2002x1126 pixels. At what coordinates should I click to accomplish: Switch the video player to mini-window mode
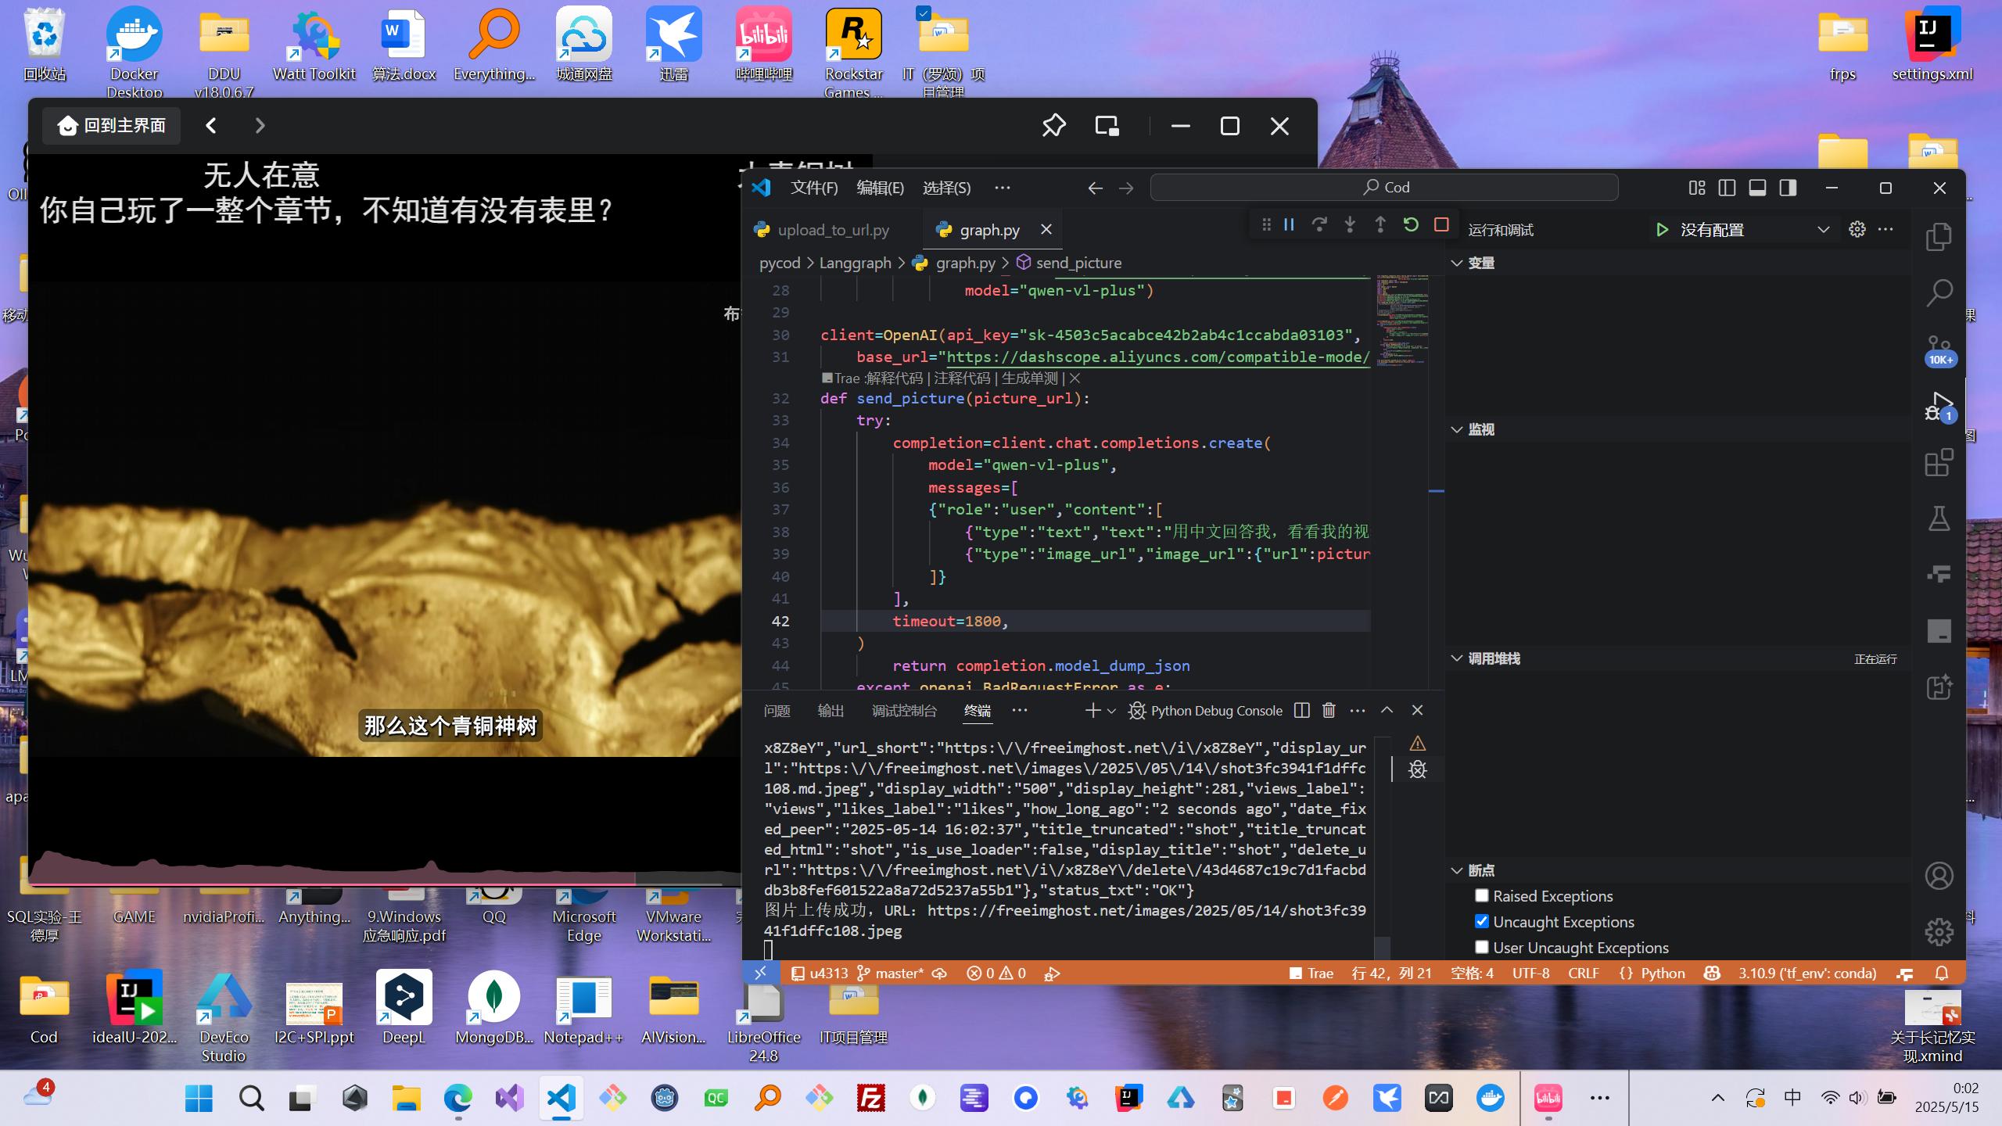tap(1107, 126)
